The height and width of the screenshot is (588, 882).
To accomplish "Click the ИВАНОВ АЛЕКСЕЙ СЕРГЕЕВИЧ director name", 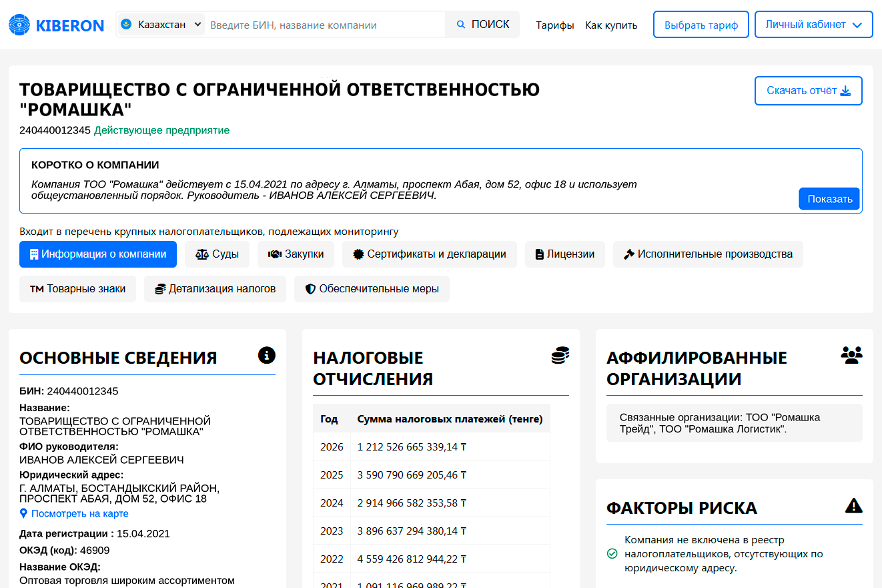I will pyautogui.click(x=101, y=460).
